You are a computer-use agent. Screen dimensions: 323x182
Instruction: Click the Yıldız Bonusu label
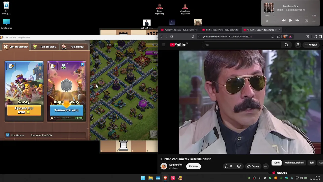[x=17, y=135]
